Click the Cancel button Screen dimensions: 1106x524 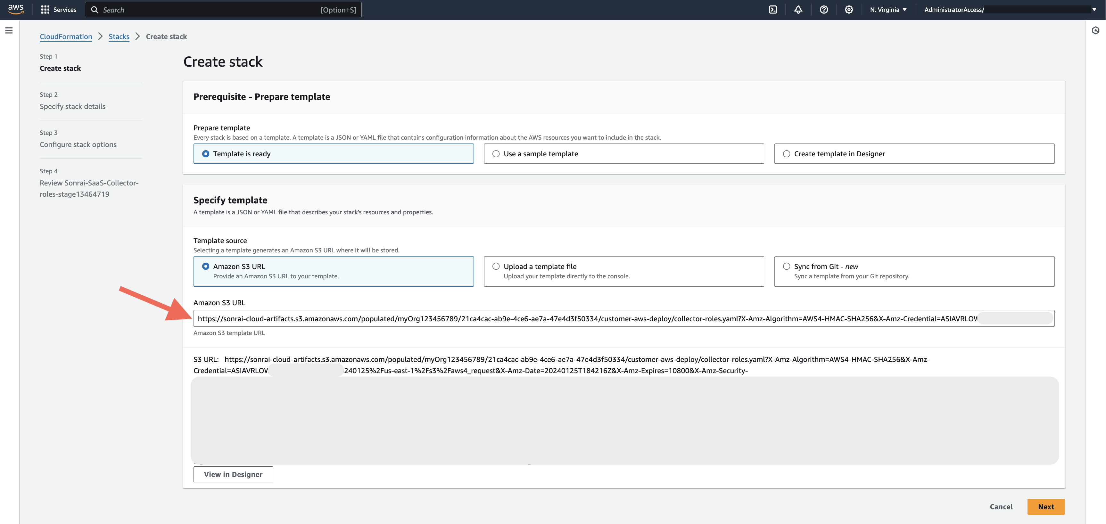coord(1001,506)
